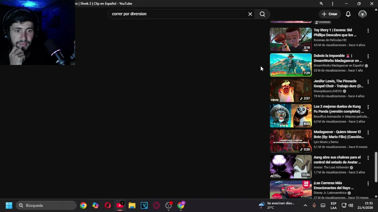Open the Kung Fu Panda duelos thumbnail
Viewport: 378px width, 212px height.
[291, 116]
